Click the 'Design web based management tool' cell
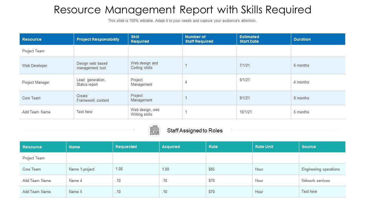Screen dimensions: 365x205 (x=101, y=65)
